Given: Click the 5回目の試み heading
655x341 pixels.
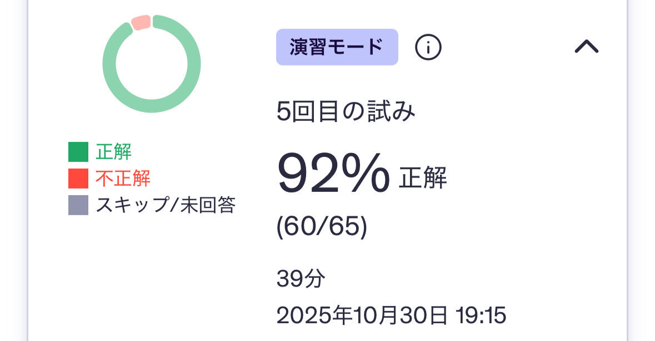Looking at the screenshot, I should tap(346, 113).
